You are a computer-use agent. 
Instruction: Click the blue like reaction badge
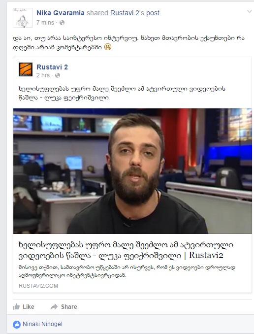point(17,325)
